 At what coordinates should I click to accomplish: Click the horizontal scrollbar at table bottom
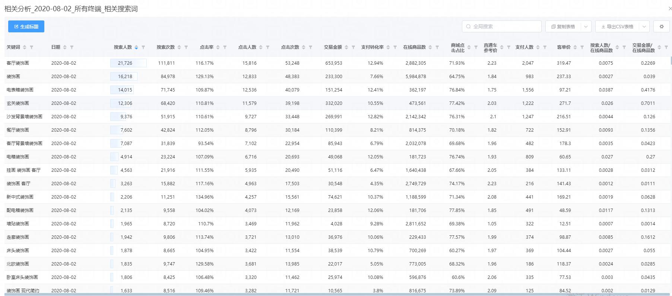point(261,295)
